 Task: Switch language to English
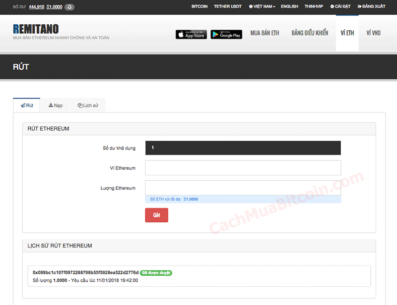(289, 6)
